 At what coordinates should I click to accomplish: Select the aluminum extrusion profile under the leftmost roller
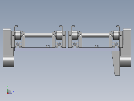click(18, 45)
